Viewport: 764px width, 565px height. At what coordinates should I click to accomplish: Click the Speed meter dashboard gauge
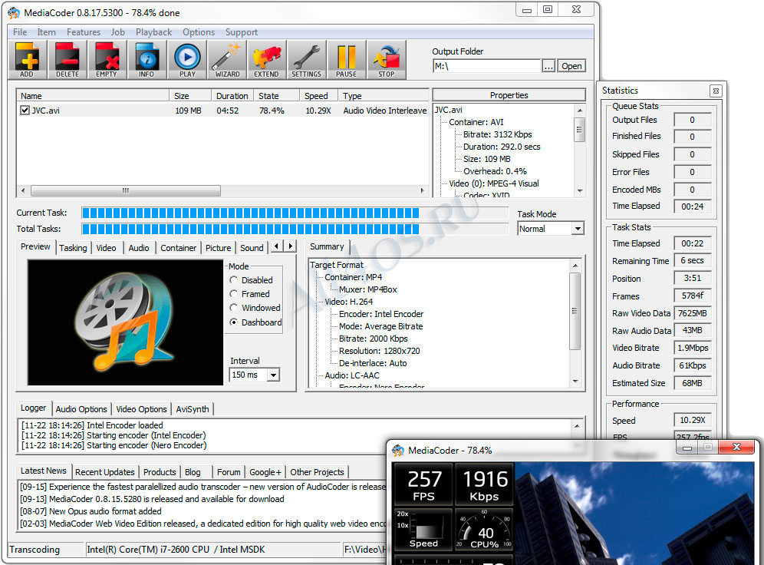(x=423, y=530)
